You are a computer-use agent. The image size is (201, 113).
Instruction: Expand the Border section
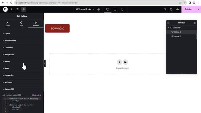22,62
